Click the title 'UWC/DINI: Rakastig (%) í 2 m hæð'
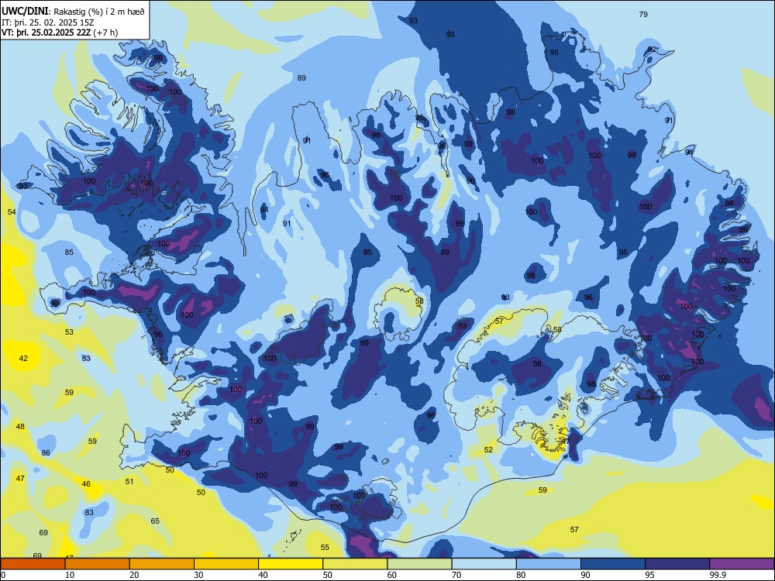Viewport: 775px width, 581px height. [73, 12]
